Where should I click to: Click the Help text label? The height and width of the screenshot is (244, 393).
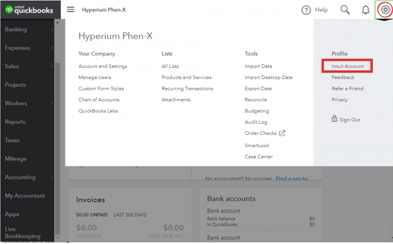click(321, 10)
